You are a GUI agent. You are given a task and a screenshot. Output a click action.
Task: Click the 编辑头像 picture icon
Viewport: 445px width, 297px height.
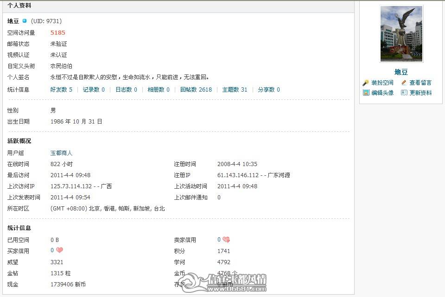coord(366,93)
